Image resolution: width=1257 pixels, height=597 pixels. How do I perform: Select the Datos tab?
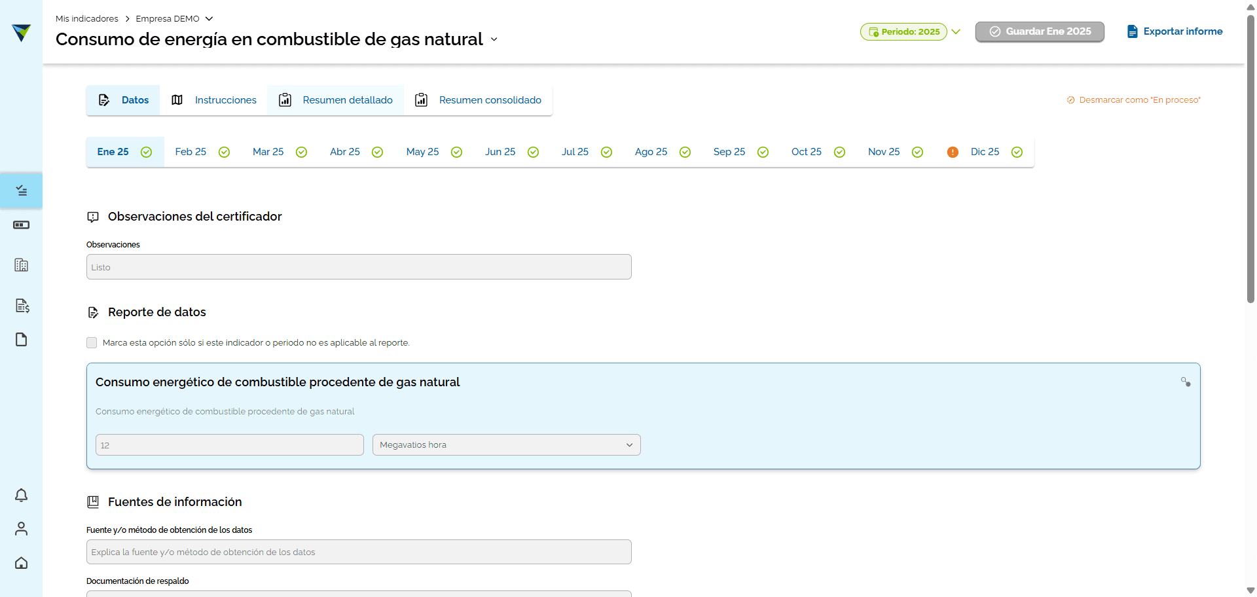123,100
